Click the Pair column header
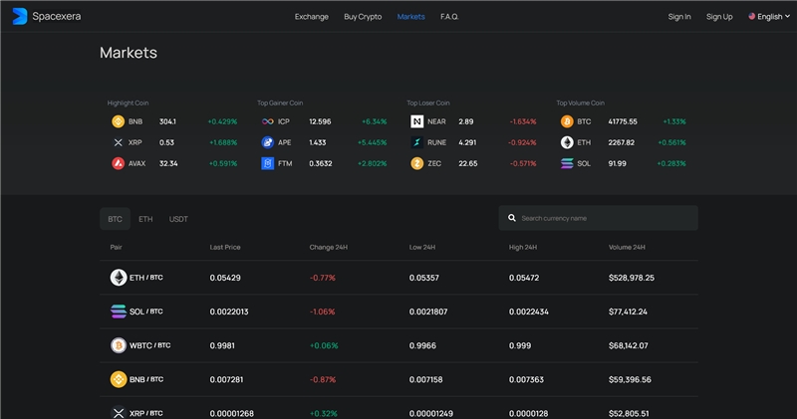This screenshot has height=419, width=797. (x=116, y=248)
